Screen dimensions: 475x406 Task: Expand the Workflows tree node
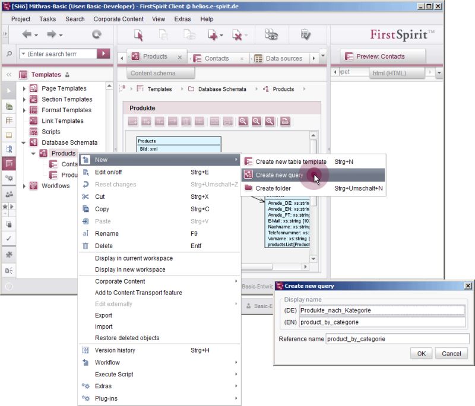24,186
